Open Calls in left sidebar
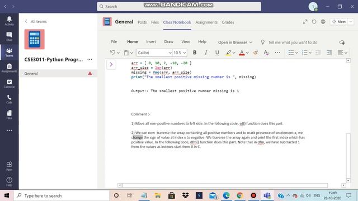 [9, 99]
